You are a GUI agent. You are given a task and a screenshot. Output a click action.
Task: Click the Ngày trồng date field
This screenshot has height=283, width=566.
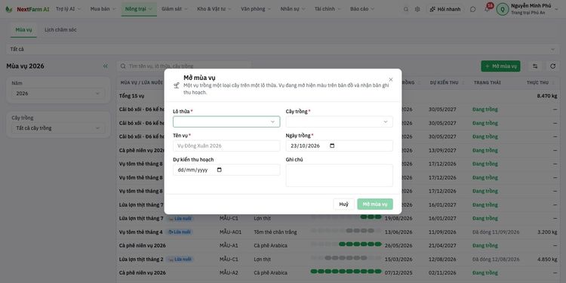340,146
